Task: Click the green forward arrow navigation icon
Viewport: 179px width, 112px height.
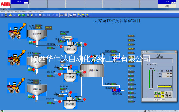Action: pos(23,15)
